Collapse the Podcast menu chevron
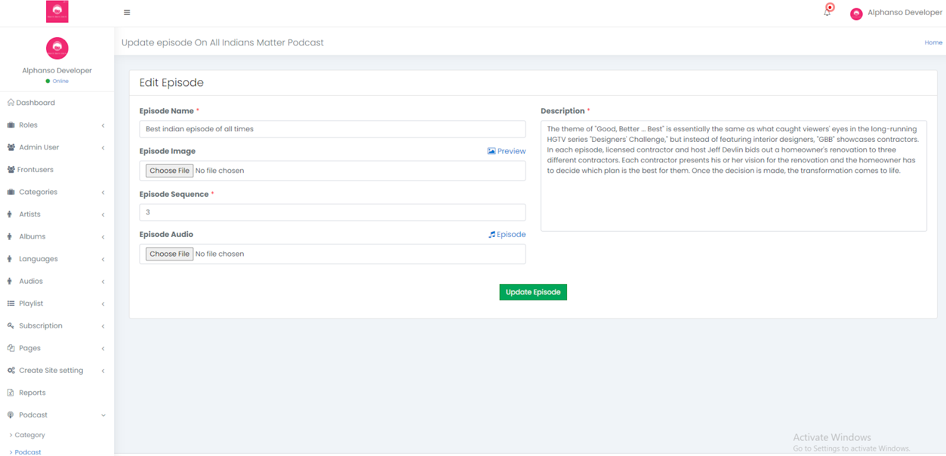This screenshot has height=456, width=946. pos(103,415)
